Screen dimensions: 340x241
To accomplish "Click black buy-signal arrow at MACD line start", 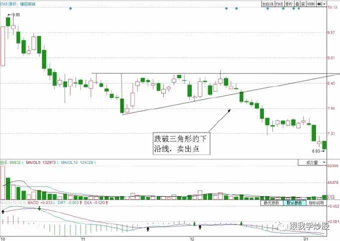I will tap(3, 211).
